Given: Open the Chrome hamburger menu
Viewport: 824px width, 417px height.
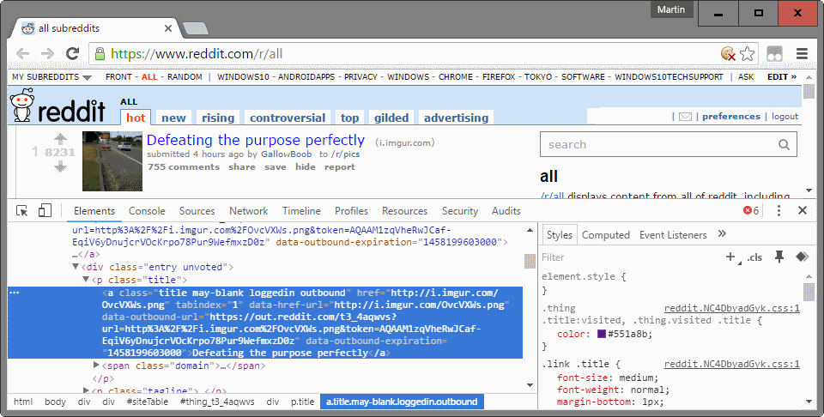Looking at the screenshot, I should [x=802, y=54].
